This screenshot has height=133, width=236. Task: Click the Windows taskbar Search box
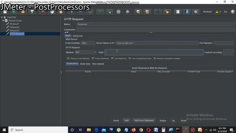click(38, 130)
